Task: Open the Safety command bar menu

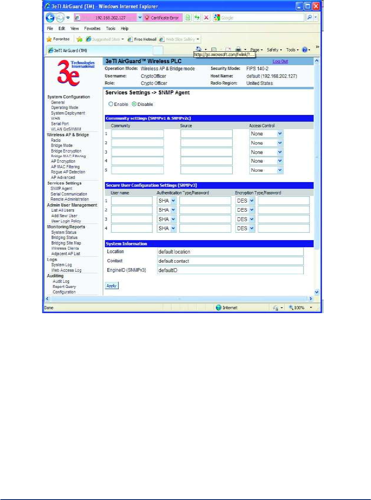Action: 274,50
